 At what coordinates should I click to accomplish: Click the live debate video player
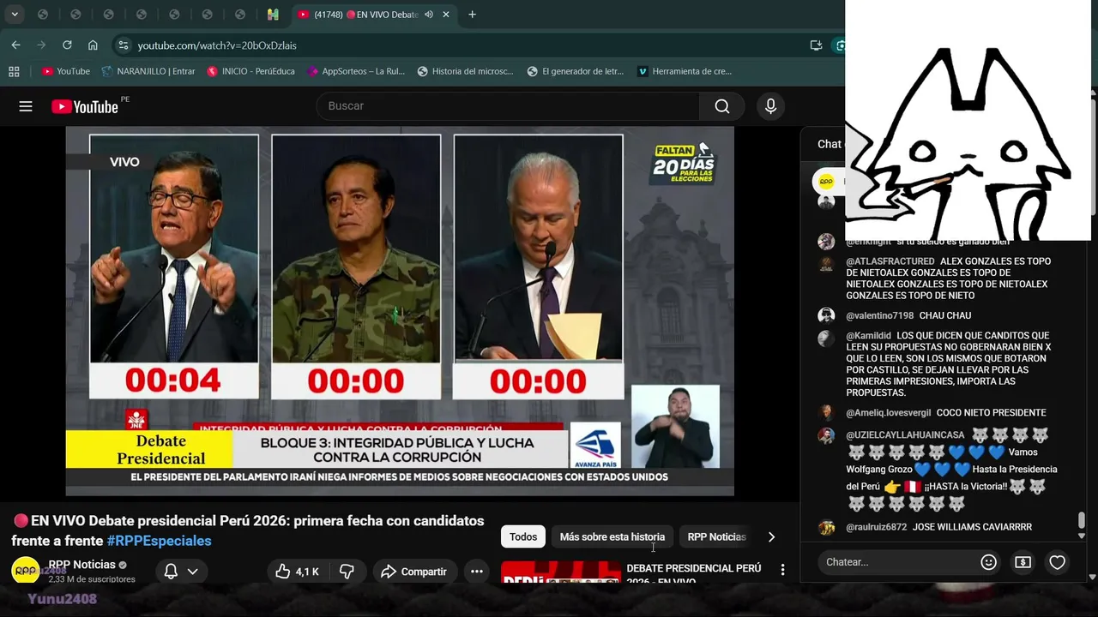[x=400, y=311]
